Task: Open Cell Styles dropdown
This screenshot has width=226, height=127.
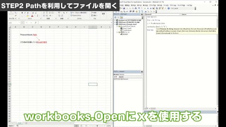Action: tap(76, 16)
